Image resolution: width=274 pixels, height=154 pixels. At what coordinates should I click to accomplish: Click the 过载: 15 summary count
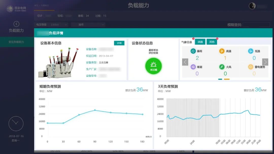coord(101,16)
